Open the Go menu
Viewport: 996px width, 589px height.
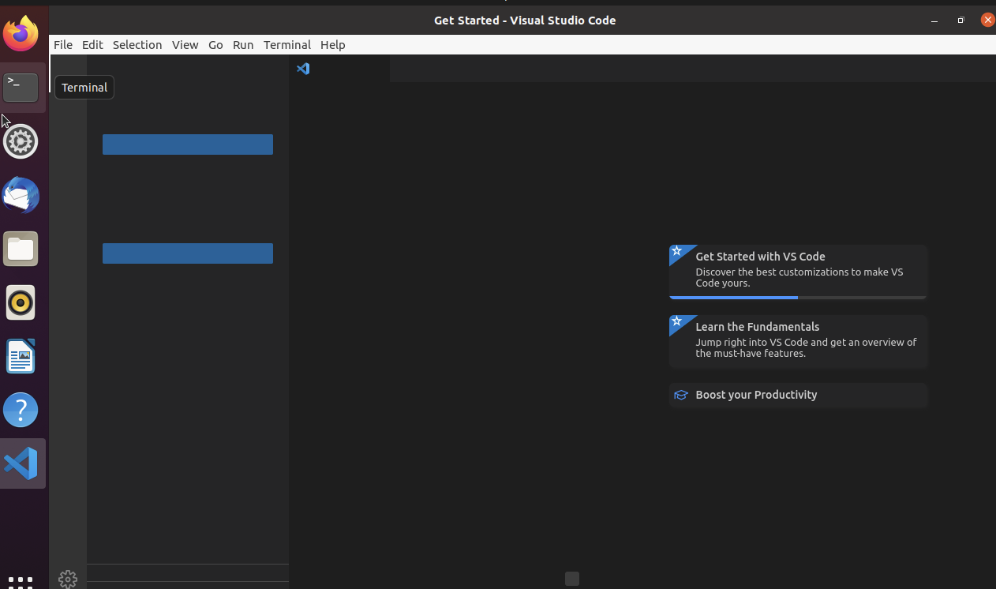pyautogui.click(x=215, y=45)
